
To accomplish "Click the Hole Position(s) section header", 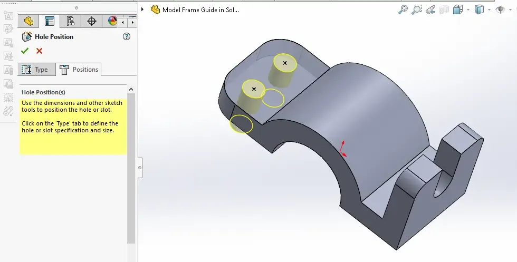I will (43, 92).
